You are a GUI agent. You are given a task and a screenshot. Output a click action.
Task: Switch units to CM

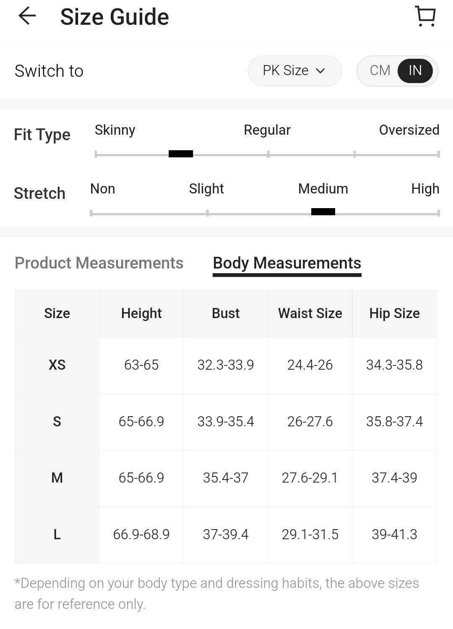click(380, 70)
